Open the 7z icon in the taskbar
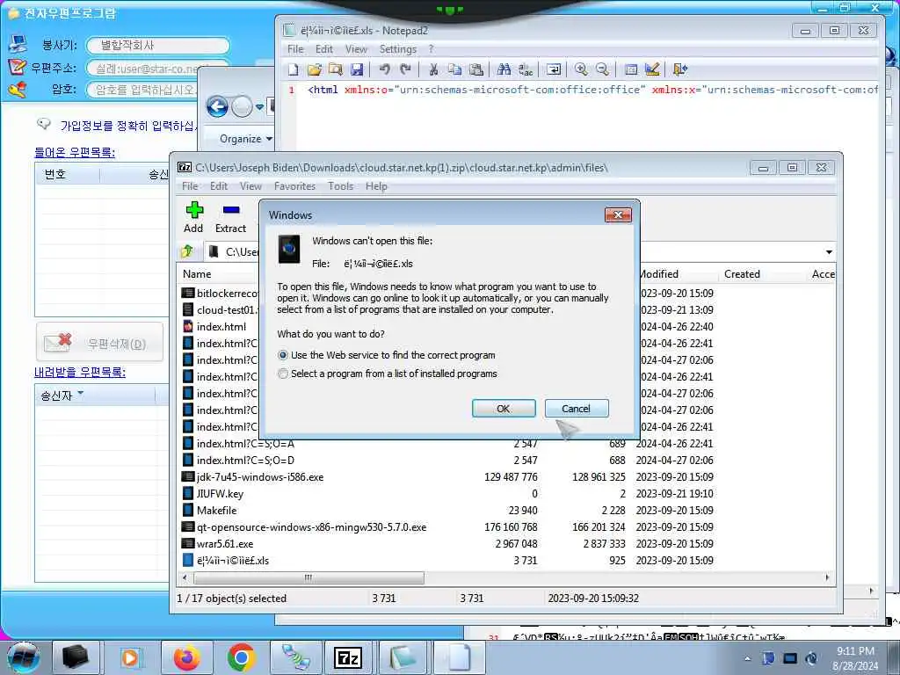 [x=348, y=657]
